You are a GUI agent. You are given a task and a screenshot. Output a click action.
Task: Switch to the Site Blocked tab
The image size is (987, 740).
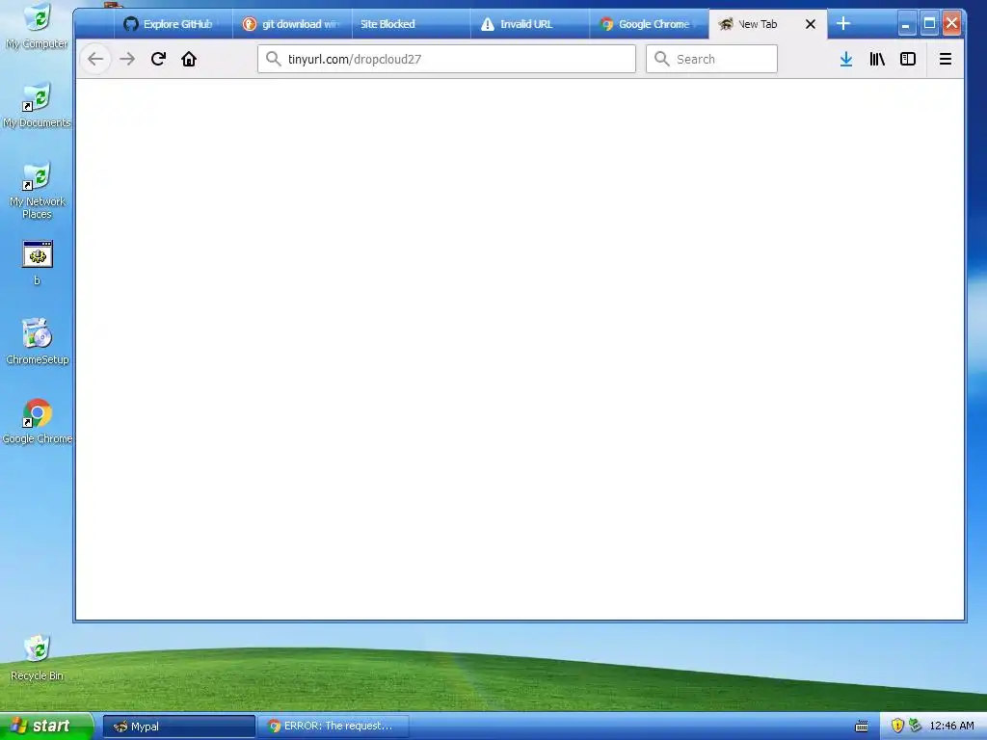pos(411,24)
